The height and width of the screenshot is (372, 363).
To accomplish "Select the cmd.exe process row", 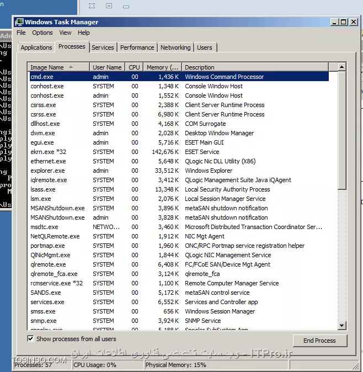I will pos(179,77).
